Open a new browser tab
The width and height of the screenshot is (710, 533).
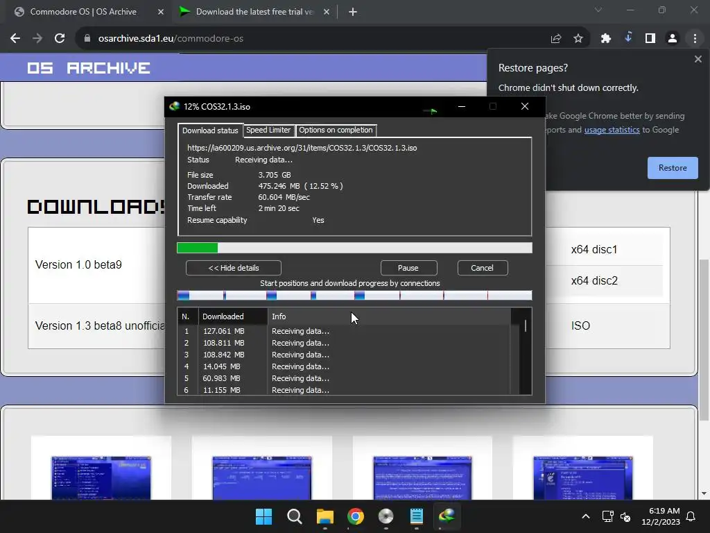[x=353, y=12]
